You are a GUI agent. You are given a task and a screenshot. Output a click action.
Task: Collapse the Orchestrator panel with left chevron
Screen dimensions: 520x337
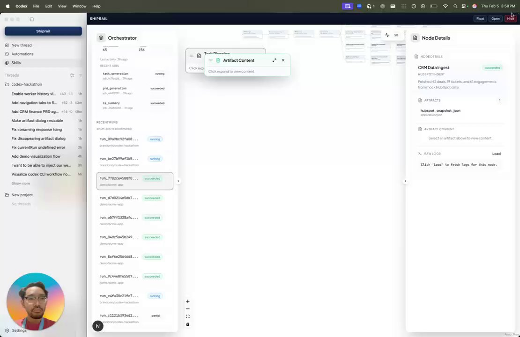click(178, 181)
